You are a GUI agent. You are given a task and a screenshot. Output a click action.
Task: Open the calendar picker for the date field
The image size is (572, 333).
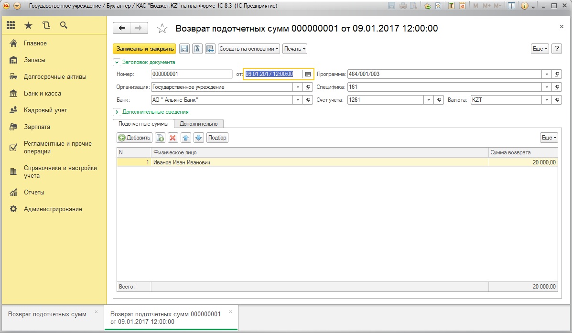308,74
